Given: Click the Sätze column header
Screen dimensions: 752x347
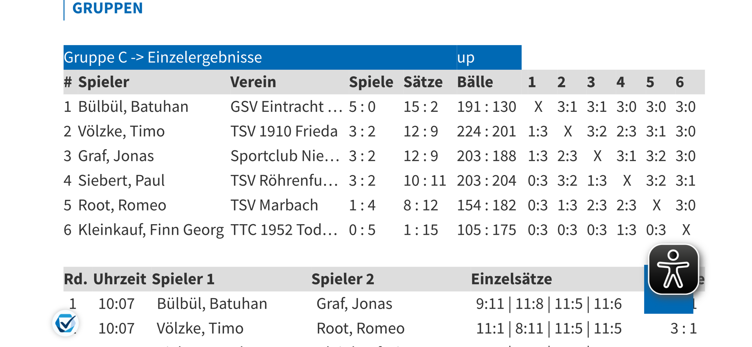Looking at the screenshot, I should click(x=423, y=82).
